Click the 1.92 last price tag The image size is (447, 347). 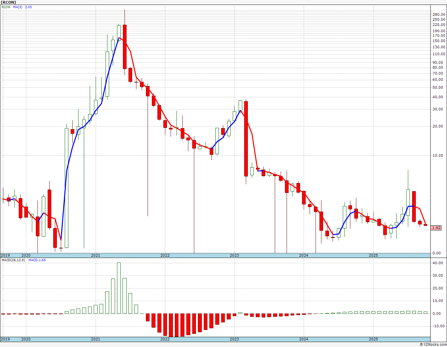(x=436, y=228)
